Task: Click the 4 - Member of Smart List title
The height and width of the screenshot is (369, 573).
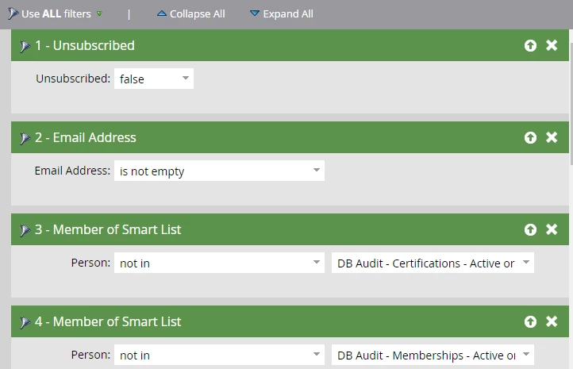Action: [x=108, y=322]
